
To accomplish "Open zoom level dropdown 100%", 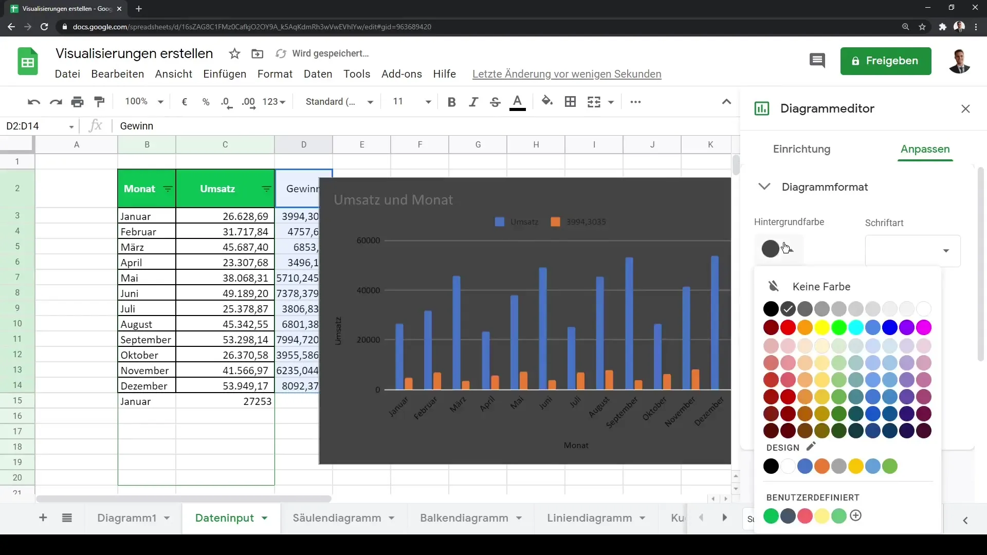I will click(144, 102).
